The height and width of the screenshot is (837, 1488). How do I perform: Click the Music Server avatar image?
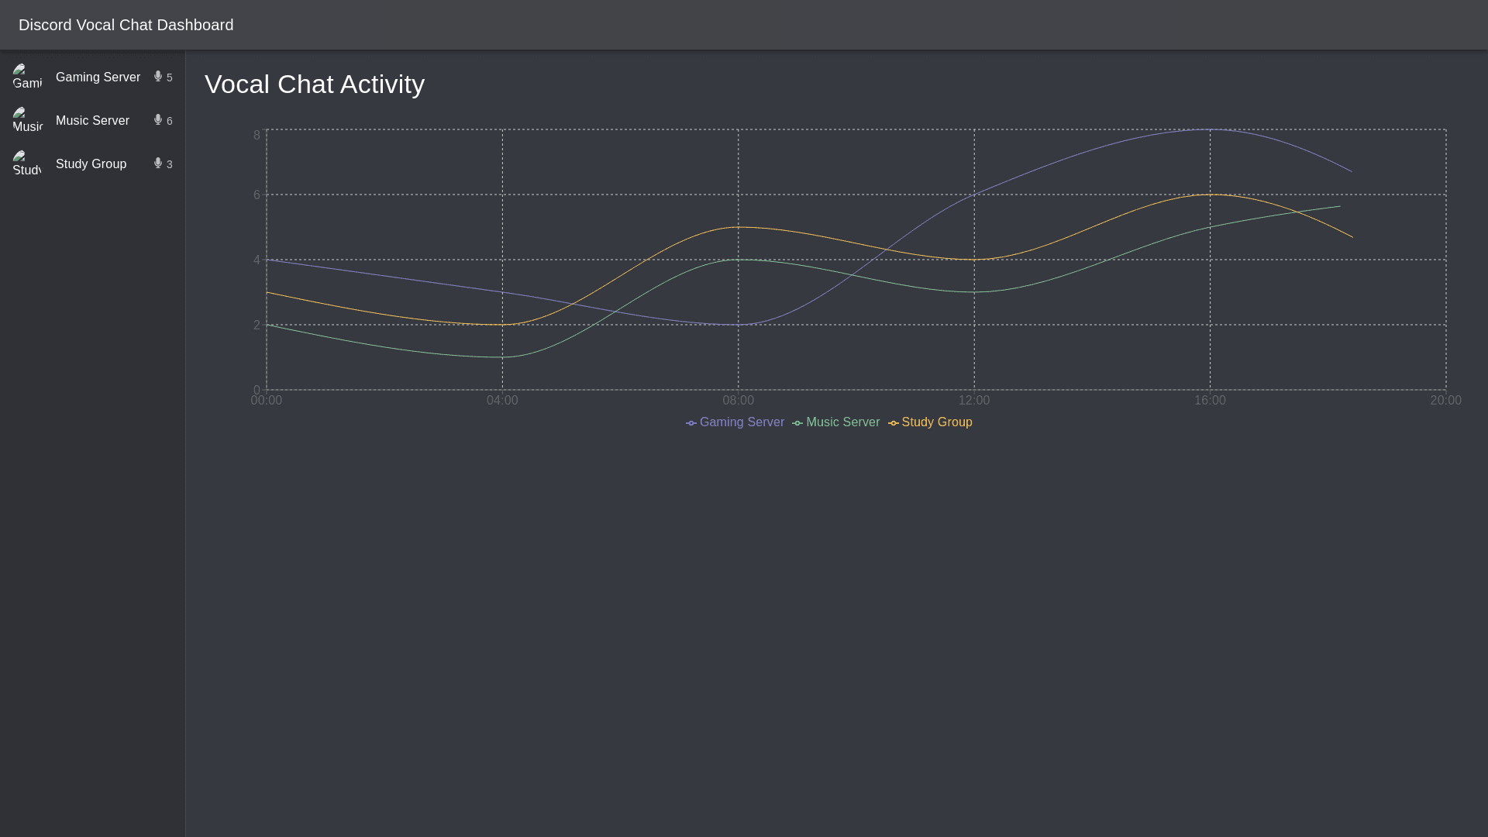tap(27, 121)
